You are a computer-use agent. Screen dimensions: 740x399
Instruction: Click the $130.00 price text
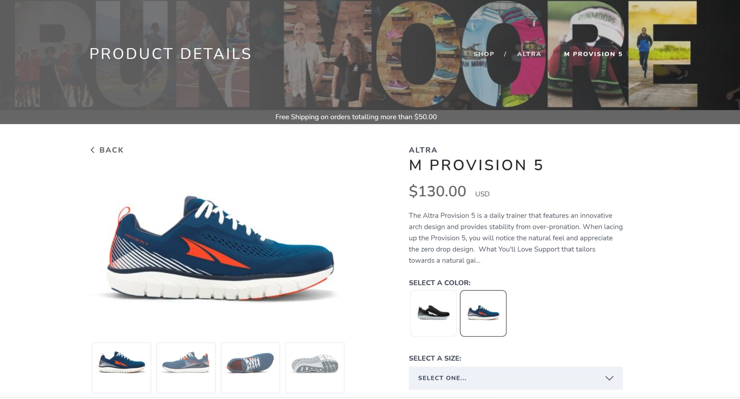tap(437, 191)
